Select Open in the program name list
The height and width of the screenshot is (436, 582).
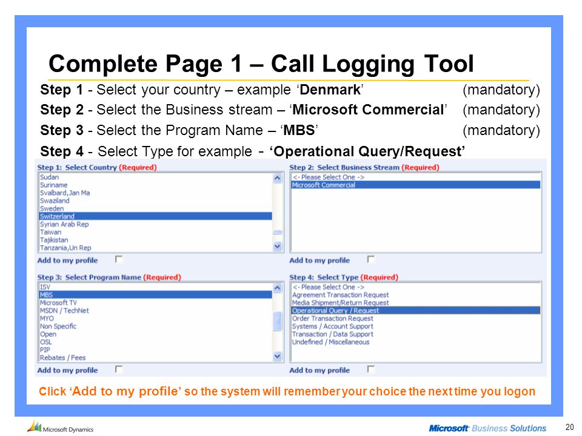156,334
